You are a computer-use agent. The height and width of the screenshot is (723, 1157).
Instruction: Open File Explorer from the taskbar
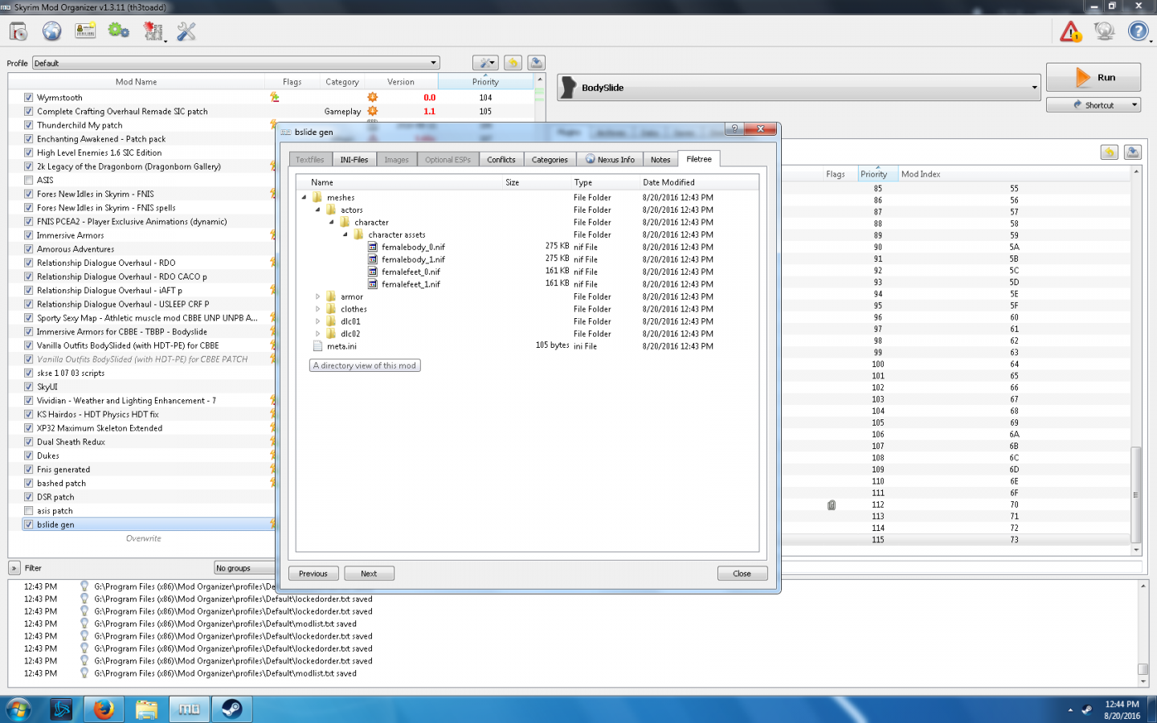(146, 709)
